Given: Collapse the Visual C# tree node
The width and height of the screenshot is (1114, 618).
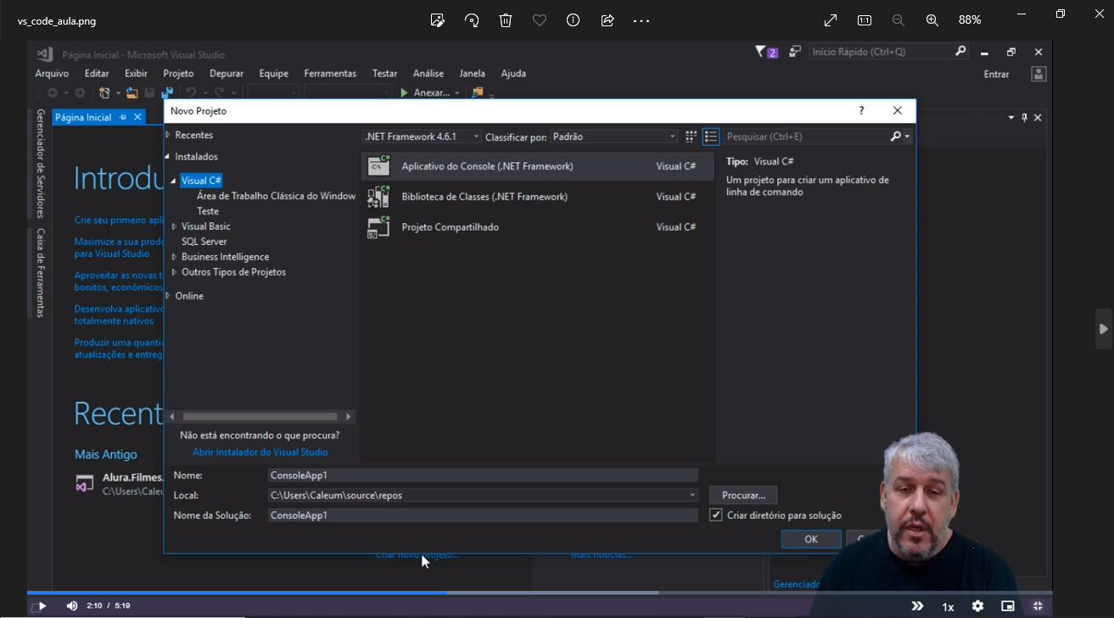Looking at the screenshot, I should coord(174,181).
